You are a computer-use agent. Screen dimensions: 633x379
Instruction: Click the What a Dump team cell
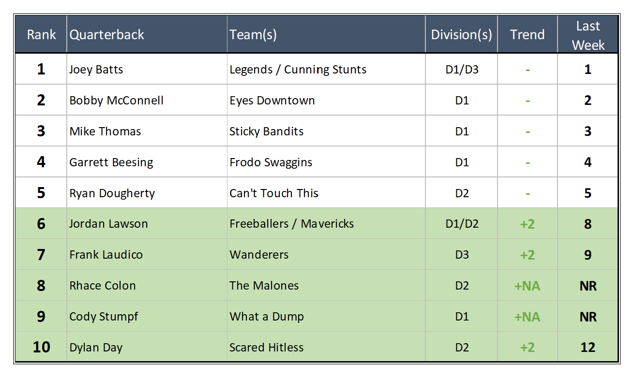tap(267, 317)
